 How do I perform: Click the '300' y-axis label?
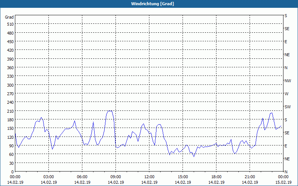pyautogui.click(x=10, y=85)
